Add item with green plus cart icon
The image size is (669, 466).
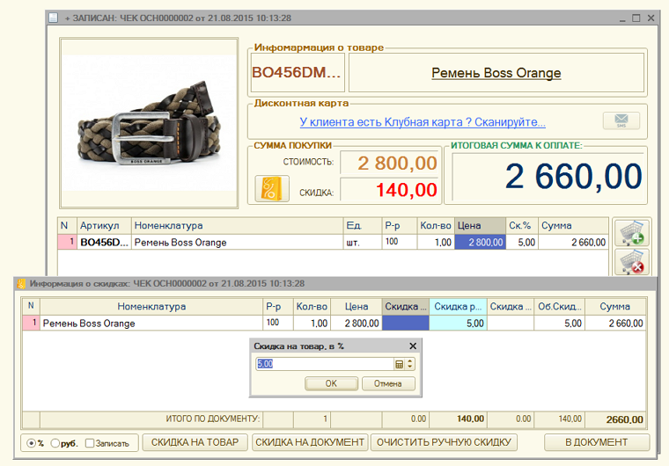632,233
